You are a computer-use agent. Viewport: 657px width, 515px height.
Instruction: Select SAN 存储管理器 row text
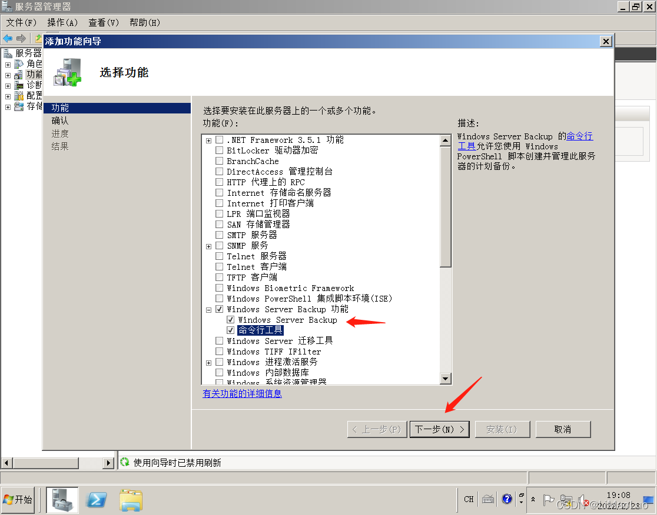(258, 225)
